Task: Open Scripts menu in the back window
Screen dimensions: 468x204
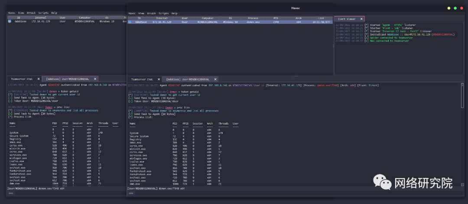Action: click(x=43, y=13)
